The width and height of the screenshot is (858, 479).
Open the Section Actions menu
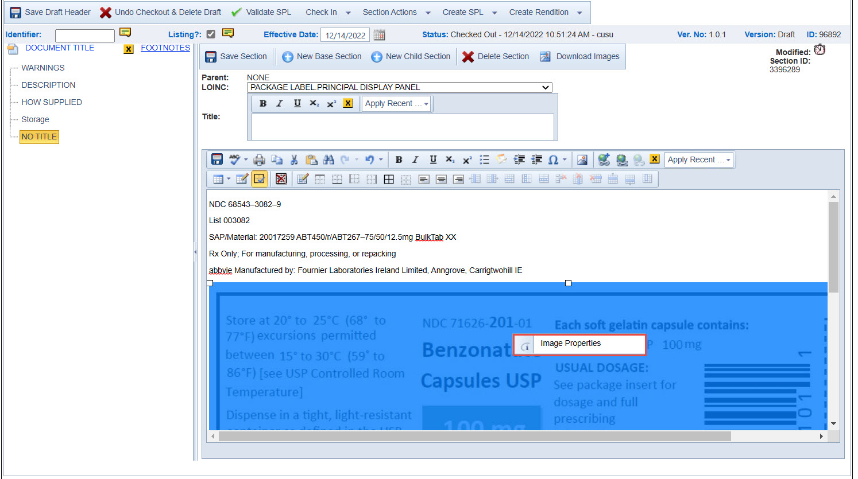[x=396, y=12]
